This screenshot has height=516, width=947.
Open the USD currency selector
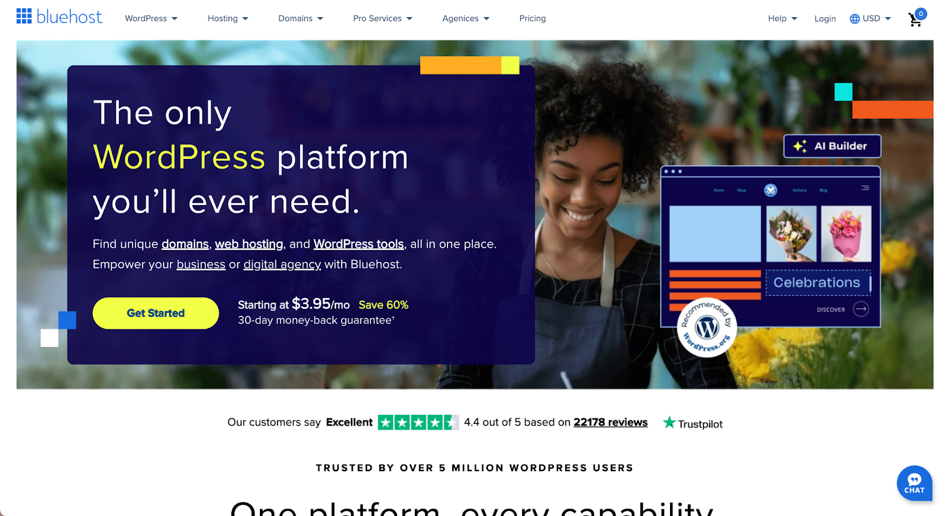pyautogui.click(x=870, y=18)
